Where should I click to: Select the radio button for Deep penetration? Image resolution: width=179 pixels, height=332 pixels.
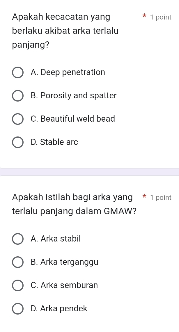[x=18, y=72]
